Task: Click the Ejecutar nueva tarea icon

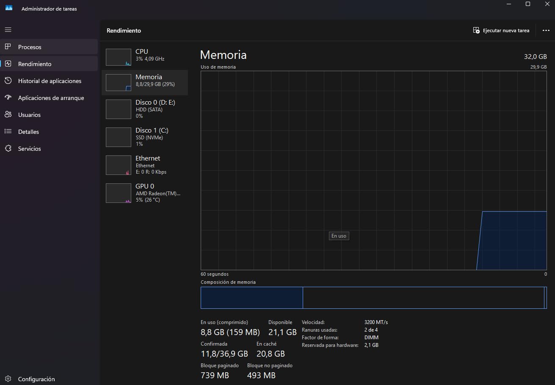Action: 476,30
